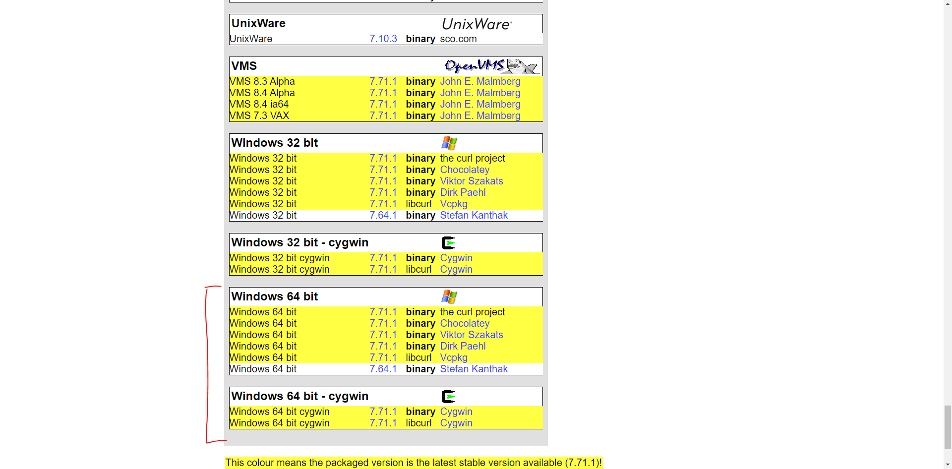
Task: Click the UnixWare logo image
Action: click(x=476, y=24)
